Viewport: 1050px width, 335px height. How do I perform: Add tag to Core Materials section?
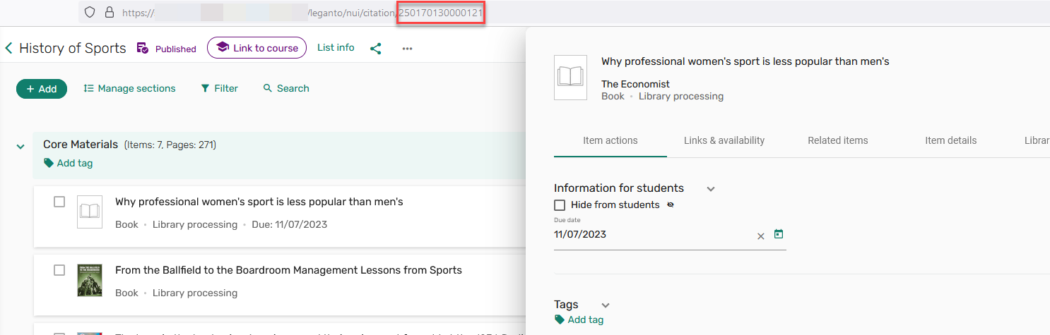(68, 163)
